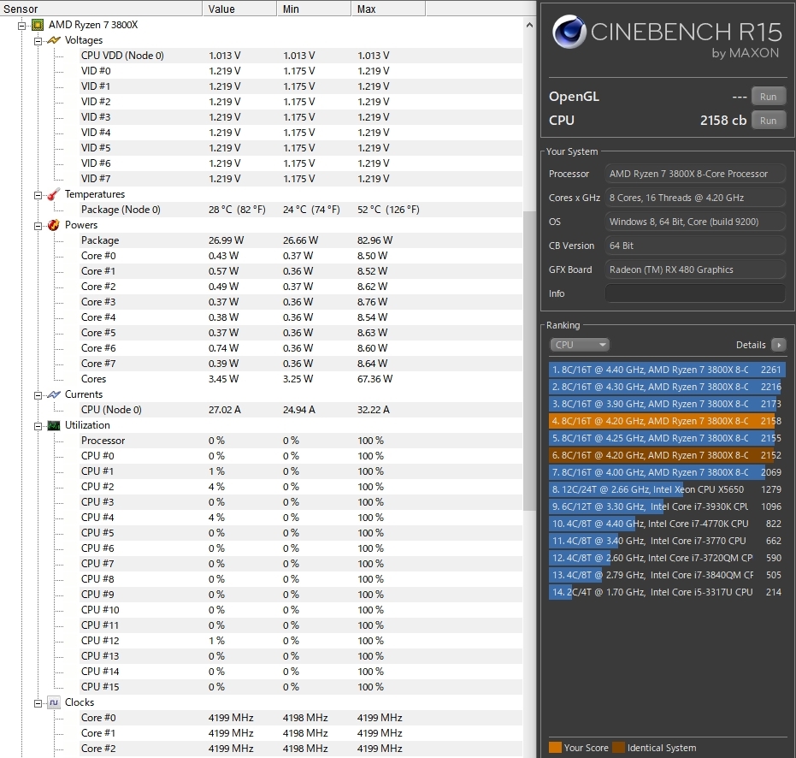Select ranking entry 6 identical system 2152
Viewport: 796px width, 758px height.
coord(667,455)
